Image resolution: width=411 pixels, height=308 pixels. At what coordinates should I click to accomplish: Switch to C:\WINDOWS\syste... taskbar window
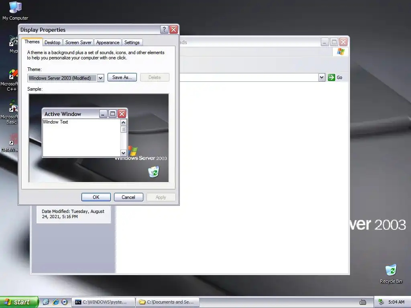103,302
